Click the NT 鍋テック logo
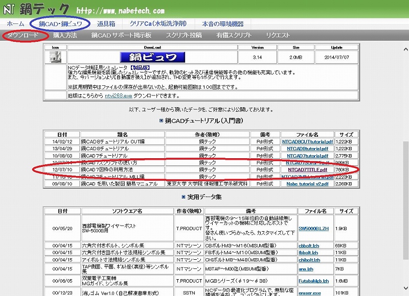409x296 pixels. (x=36, y=9)
